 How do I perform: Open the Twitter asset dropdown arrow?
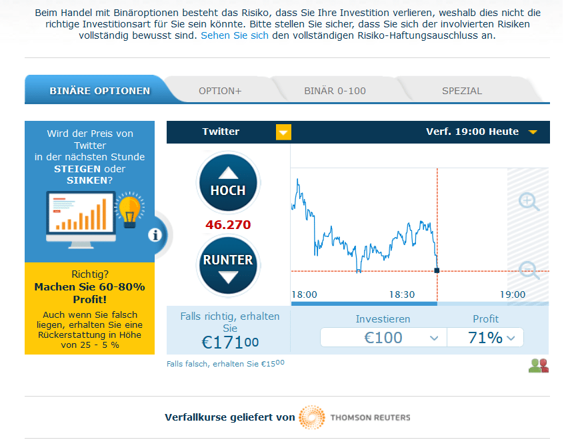pyautogui.click(x=283, y=132)
